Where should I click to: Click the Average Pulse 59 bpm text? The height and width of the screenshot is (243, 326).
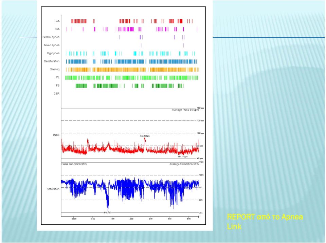(185, 110)
